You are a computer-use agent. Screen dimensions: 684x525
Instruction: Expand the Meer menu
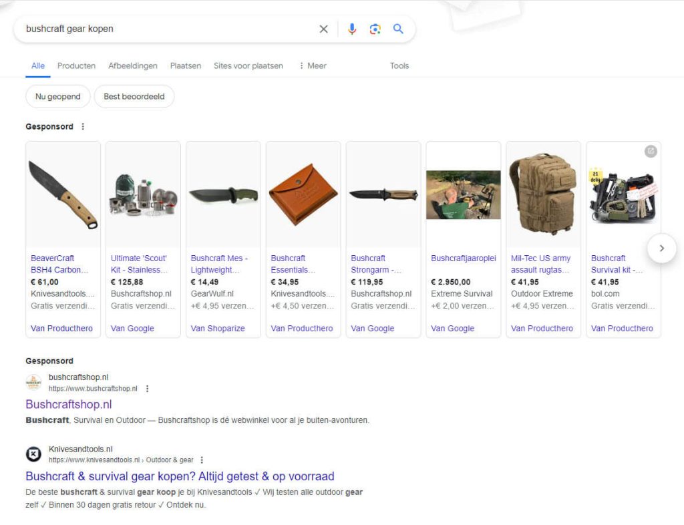(x=313, y=66)
